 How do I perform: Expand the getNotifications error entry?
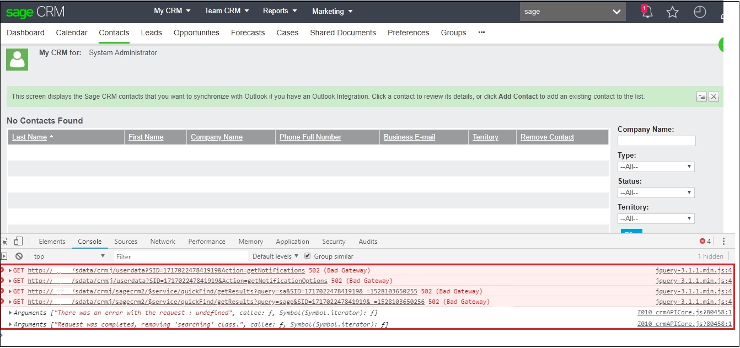pyautogui.click(x=10, y=271)
